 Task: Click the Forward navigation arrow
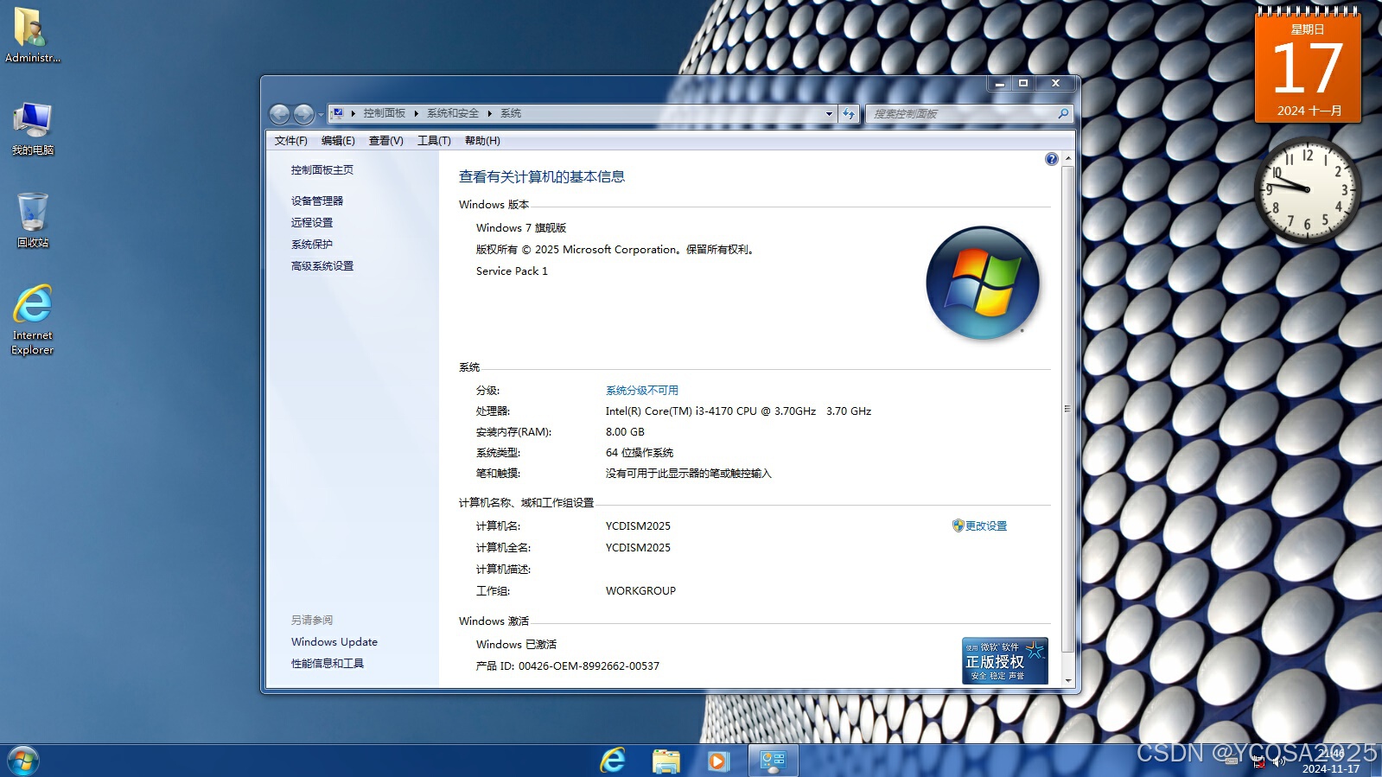pos(303,114)
